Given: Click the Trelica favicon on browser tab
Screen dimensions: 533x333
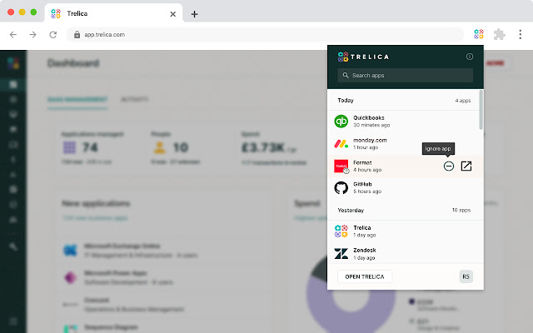Looking at the screenshot, I should 56,13.
